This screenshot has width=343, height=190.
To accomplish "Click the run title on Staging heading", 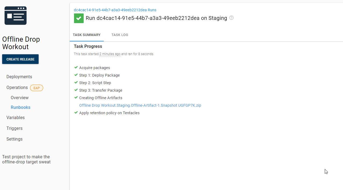I will click(156, 18).
